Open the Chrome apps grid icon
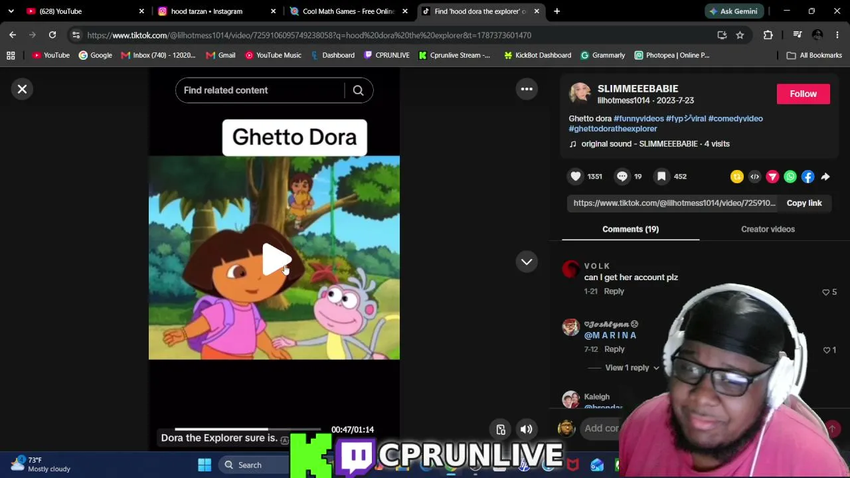Image resolution: width=850 pixels, height=478 pixels. [11, 55]
